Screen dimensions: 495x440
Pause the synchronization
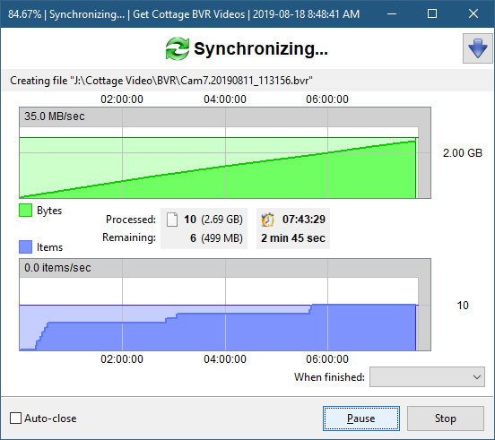pos(361,418)
